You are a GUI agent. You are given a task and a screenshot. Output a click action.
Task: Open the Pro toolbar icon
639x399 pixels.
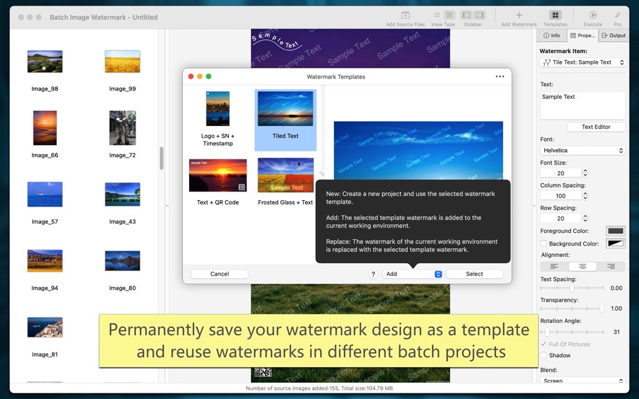point(617,15)
